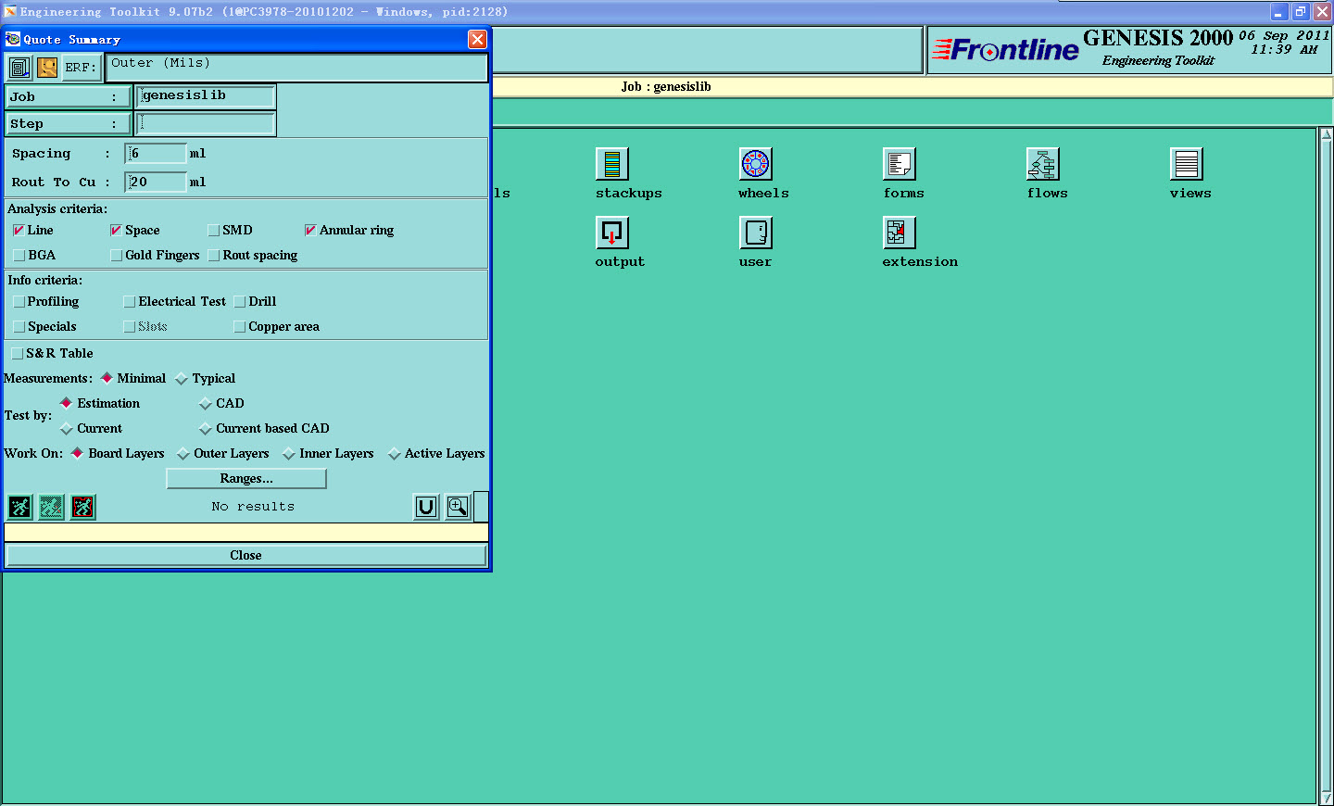Screen dimensions: 1334x806
Task: Select Typical measurements option
Action: coord(182,379)
